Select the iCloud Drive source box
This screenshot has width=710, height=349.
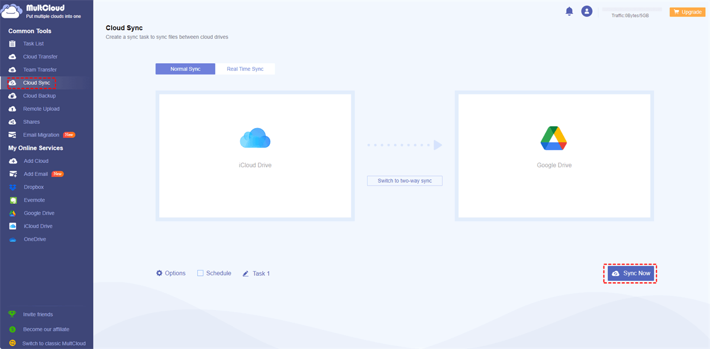tap(255, 156)
